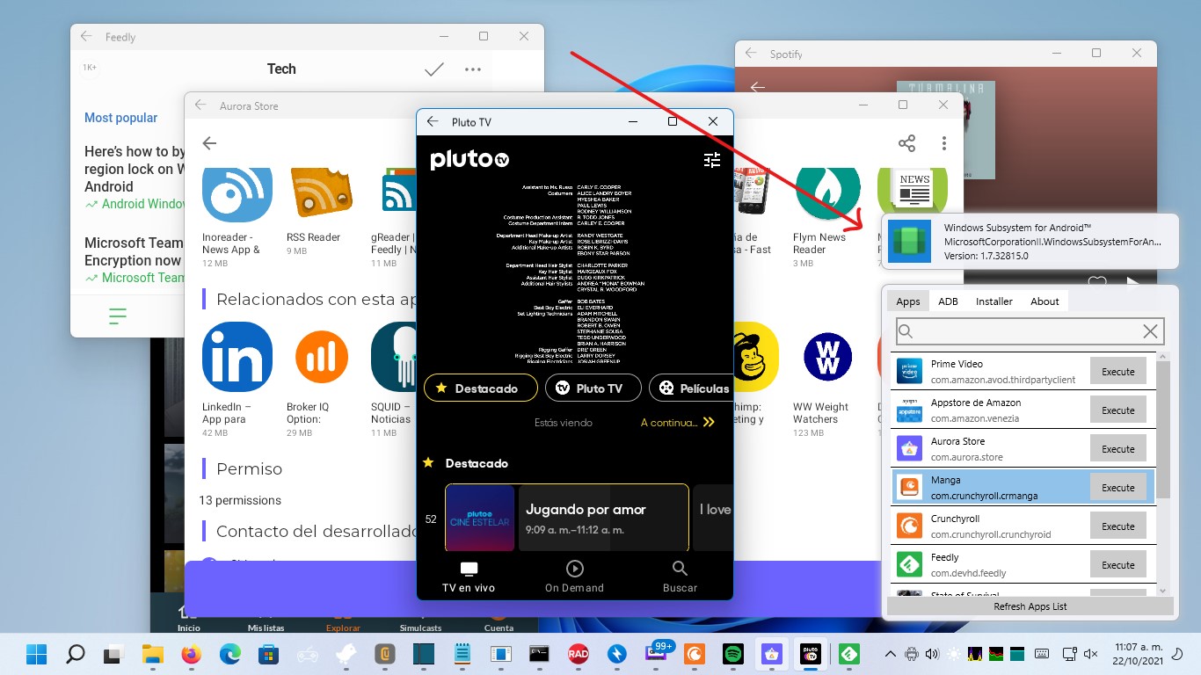
Task: Click the Cine Estelar channel thumbnail
Action: pos(480,518)
